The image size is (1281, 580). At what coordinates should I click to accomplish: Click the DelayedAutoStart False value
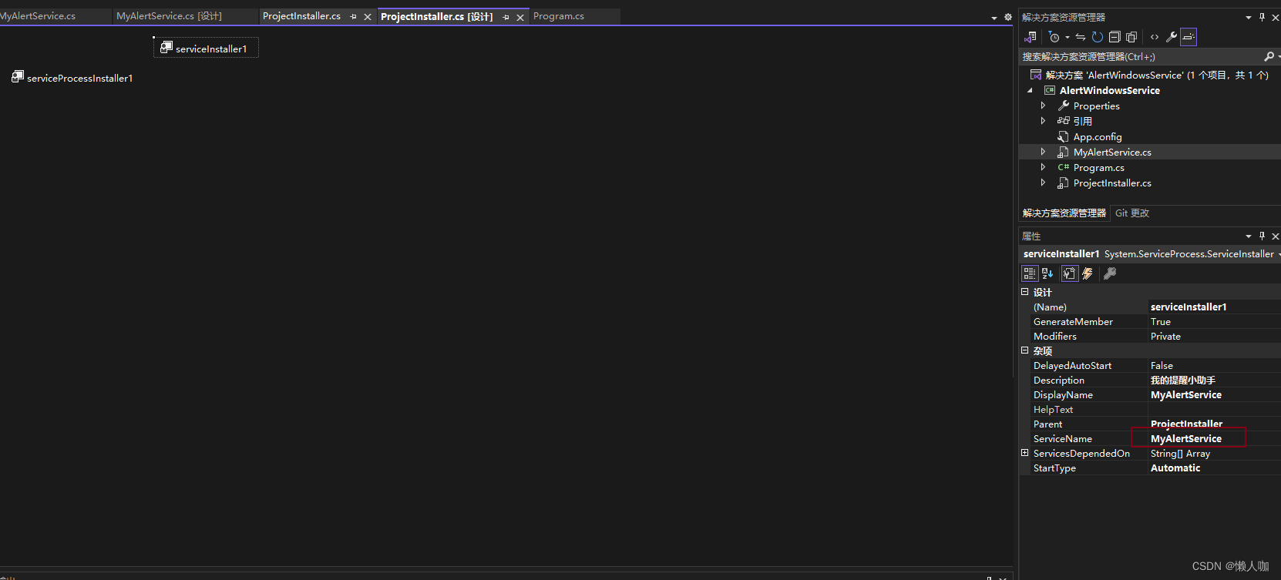pos(1214,365)
